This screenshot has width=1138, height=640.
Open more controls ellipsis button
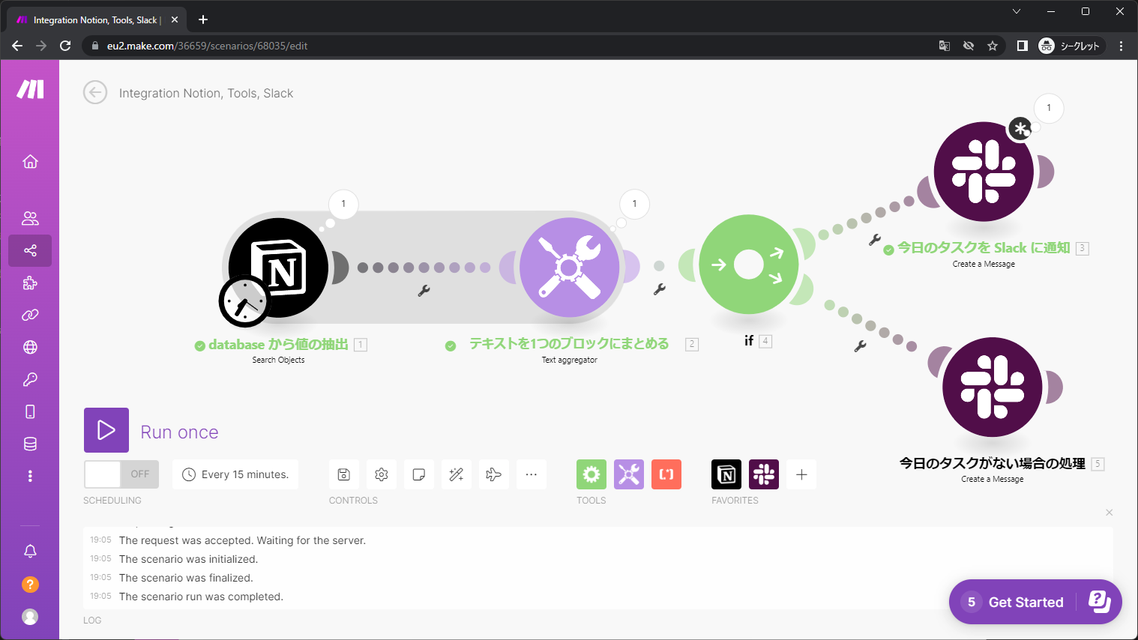531,474
